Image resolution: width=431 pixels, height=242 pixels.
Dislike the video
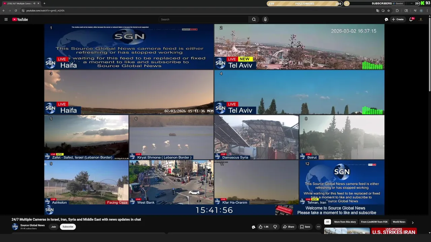pyautogui.click(x=275, y=227)
